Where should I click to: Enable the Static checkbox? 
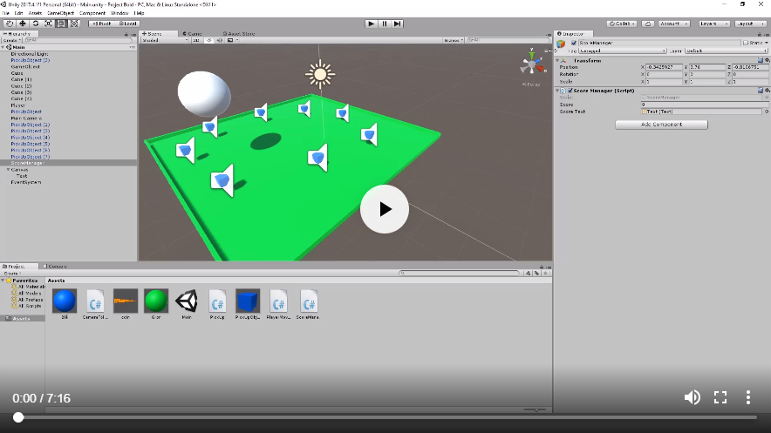[745, 43]
